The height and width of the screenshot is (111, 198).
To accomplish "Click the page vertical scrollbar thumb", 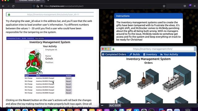I will (x=98, y=86).
